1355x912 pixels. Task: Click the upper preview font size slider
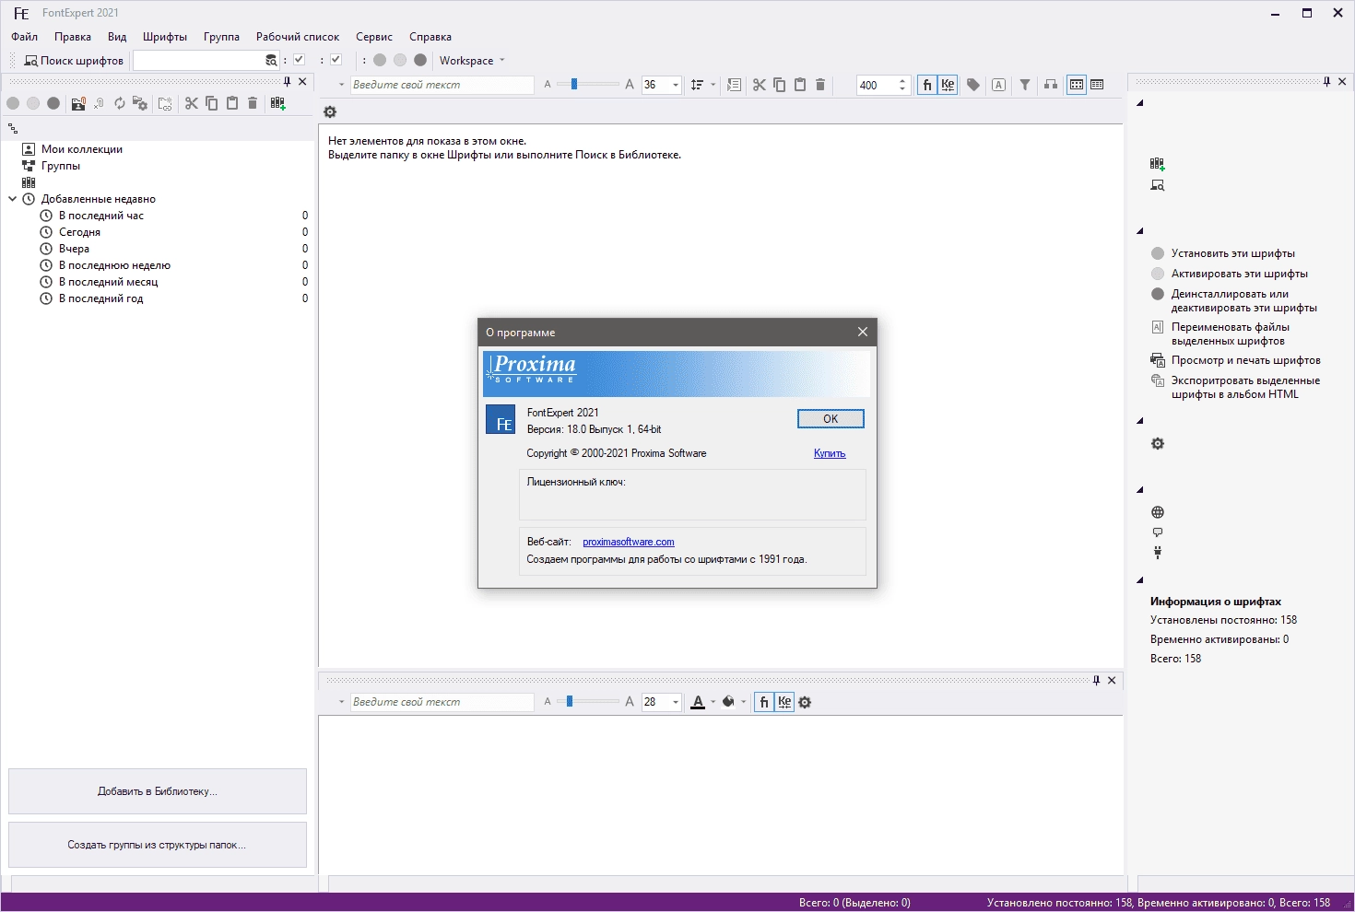click(588, 85)
